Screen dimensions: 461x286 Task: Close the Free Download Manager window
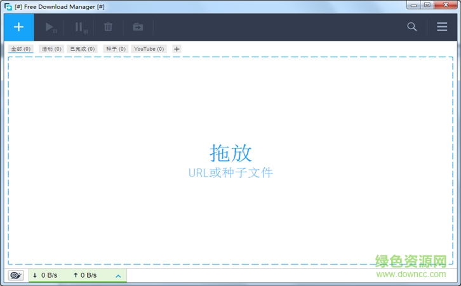click(446, 5)
